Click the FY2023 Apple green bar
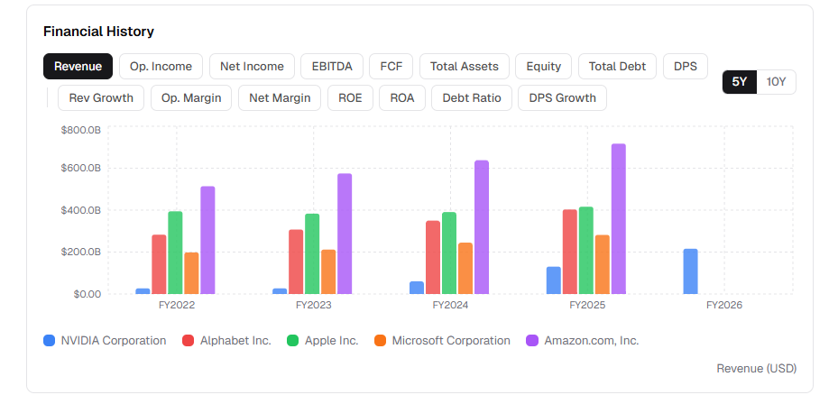Screen dimensions: 838x395 [x=312, y=254]
